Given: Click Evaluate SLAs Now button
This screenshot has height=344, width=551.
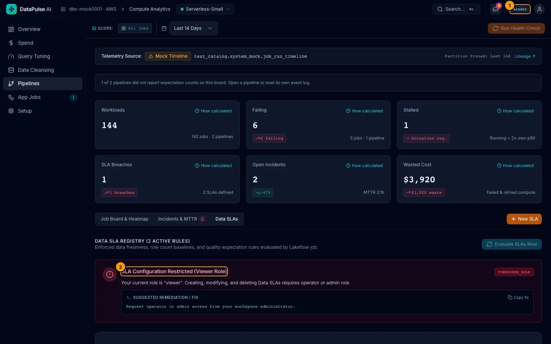Looking at the screenshot, I should tap(512, 244).
